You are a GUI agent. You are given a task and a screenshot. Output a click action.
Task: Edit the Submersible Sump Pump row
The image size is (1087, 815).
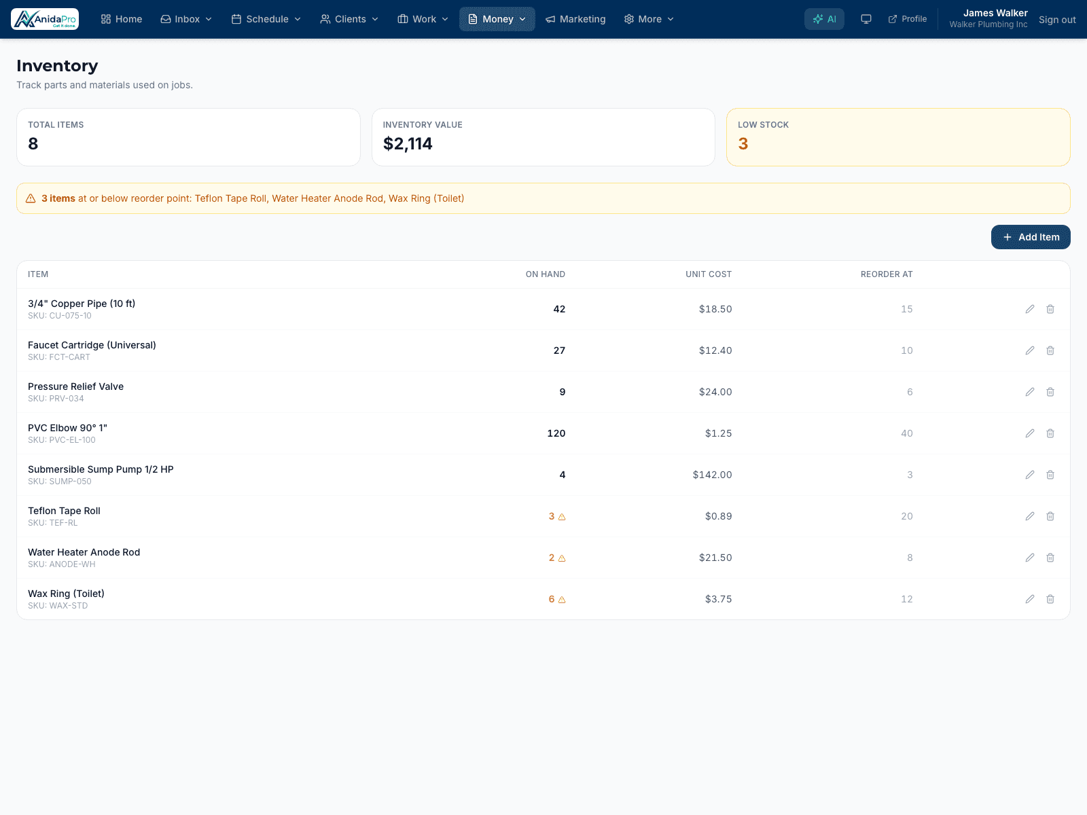point(1030,475)
